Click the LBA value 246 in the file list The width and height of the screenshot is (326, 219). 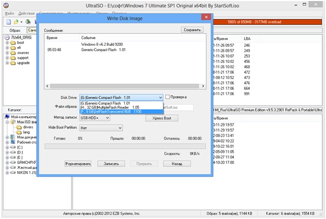247,45
